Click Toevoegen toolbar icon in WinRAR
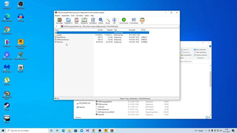This screenshot has width=237, height=133. click(x=59, y=21)
